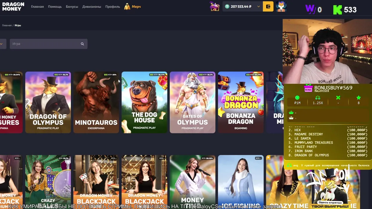This screenshot has width=372, height=209.
Task: Click the RTP badge on Gates of Olympus
Action: [206, 75]
